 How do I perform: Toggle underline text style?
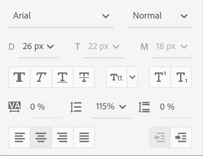pyautogui.click(x=62, y=77)
